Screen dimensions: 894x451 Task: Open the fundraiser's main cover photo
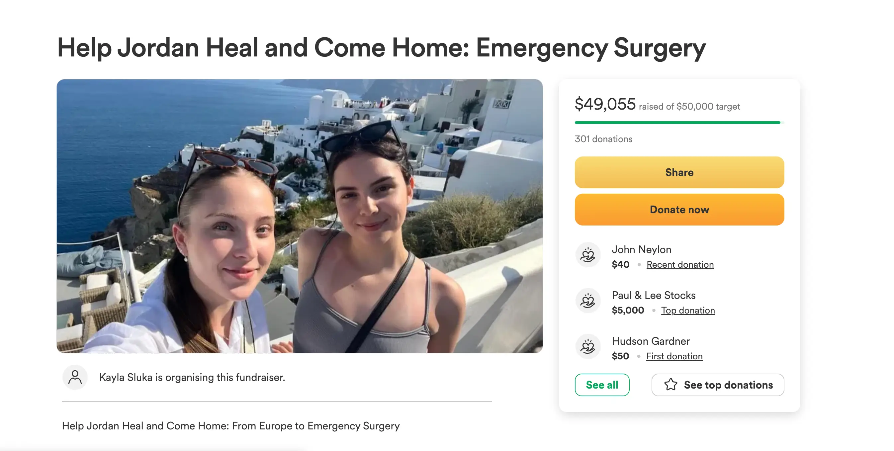pyautogui.click(x=300, y=216)
